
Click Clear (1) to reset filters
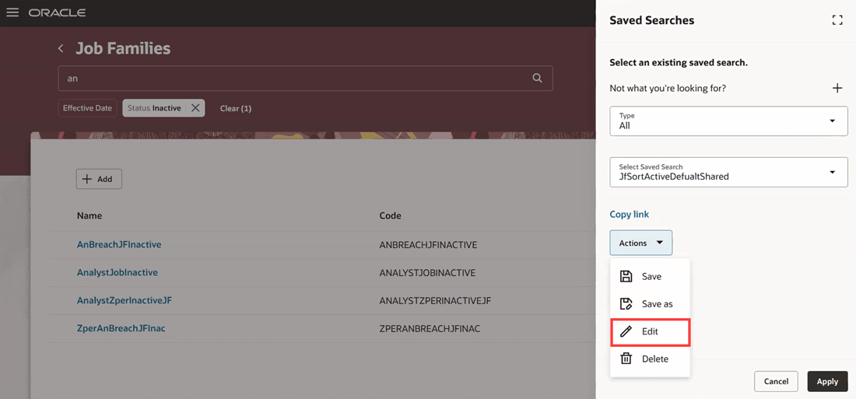[235, 108]
